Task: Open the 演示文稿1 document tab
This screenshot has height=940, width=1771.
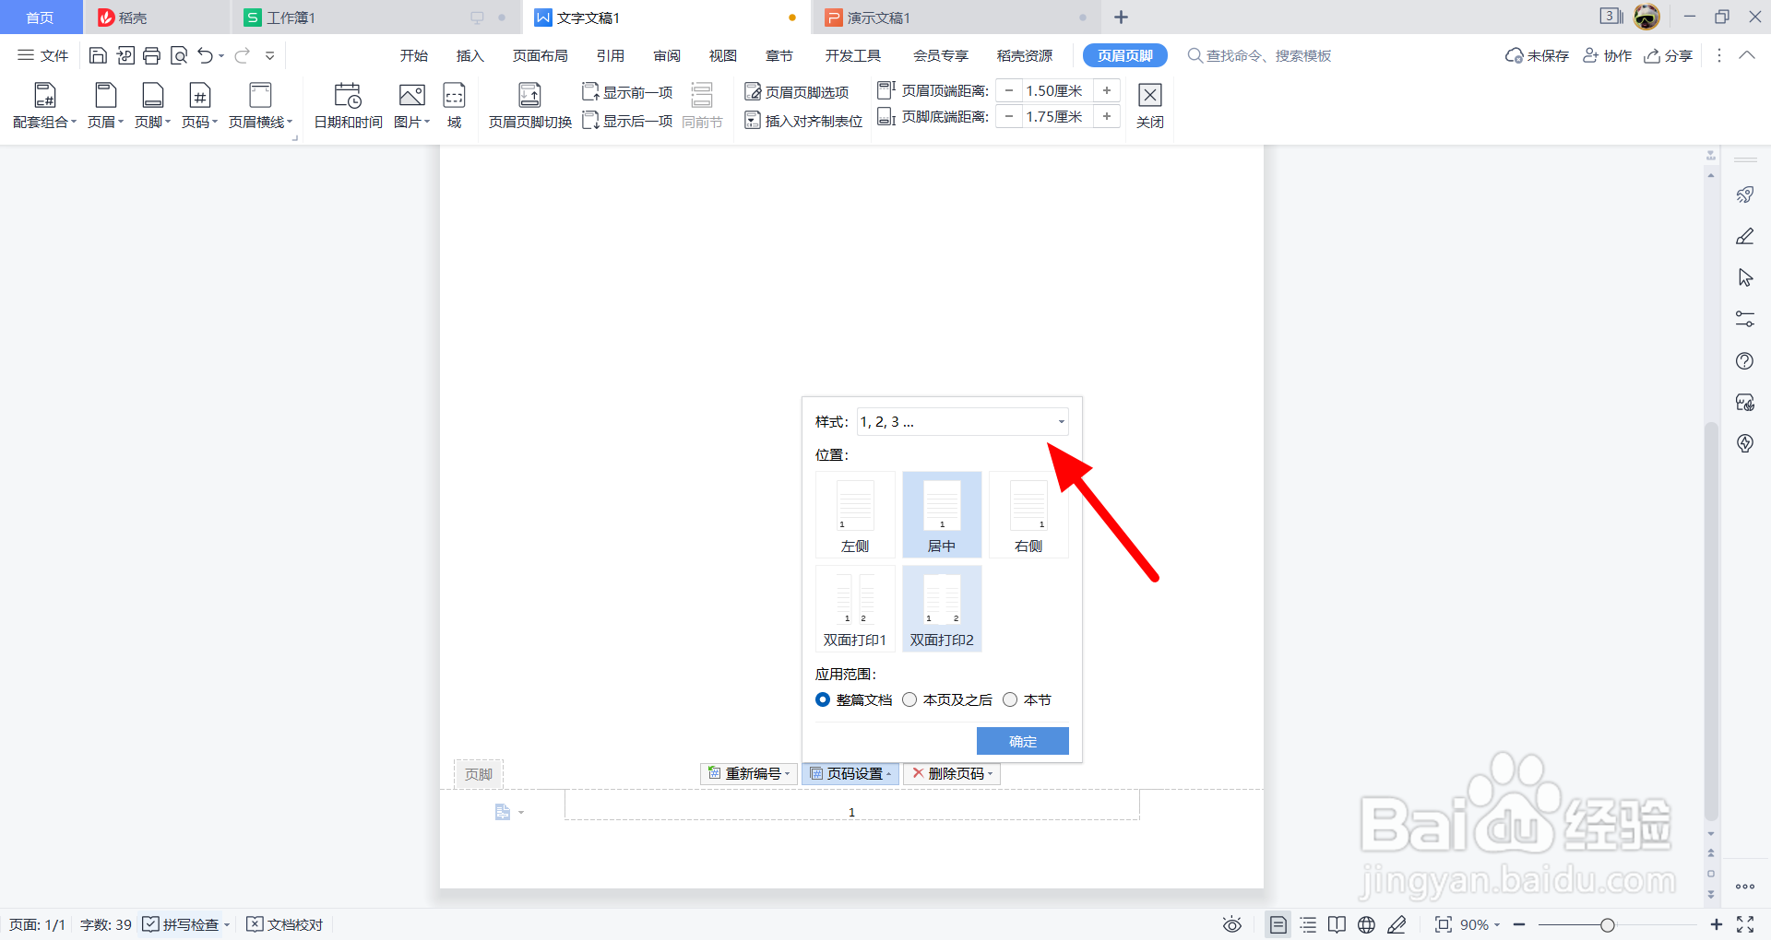Action: (x=876, y=17)
